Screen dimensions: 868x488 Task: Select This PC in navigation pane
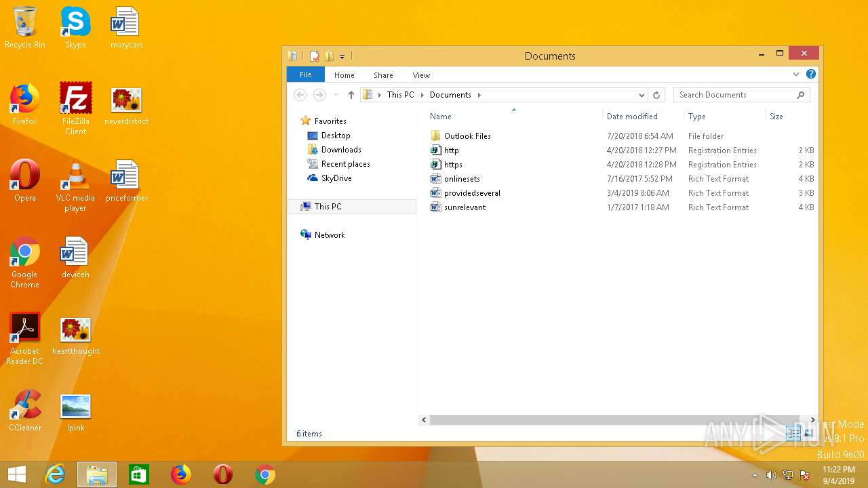[x=352, y=207]
